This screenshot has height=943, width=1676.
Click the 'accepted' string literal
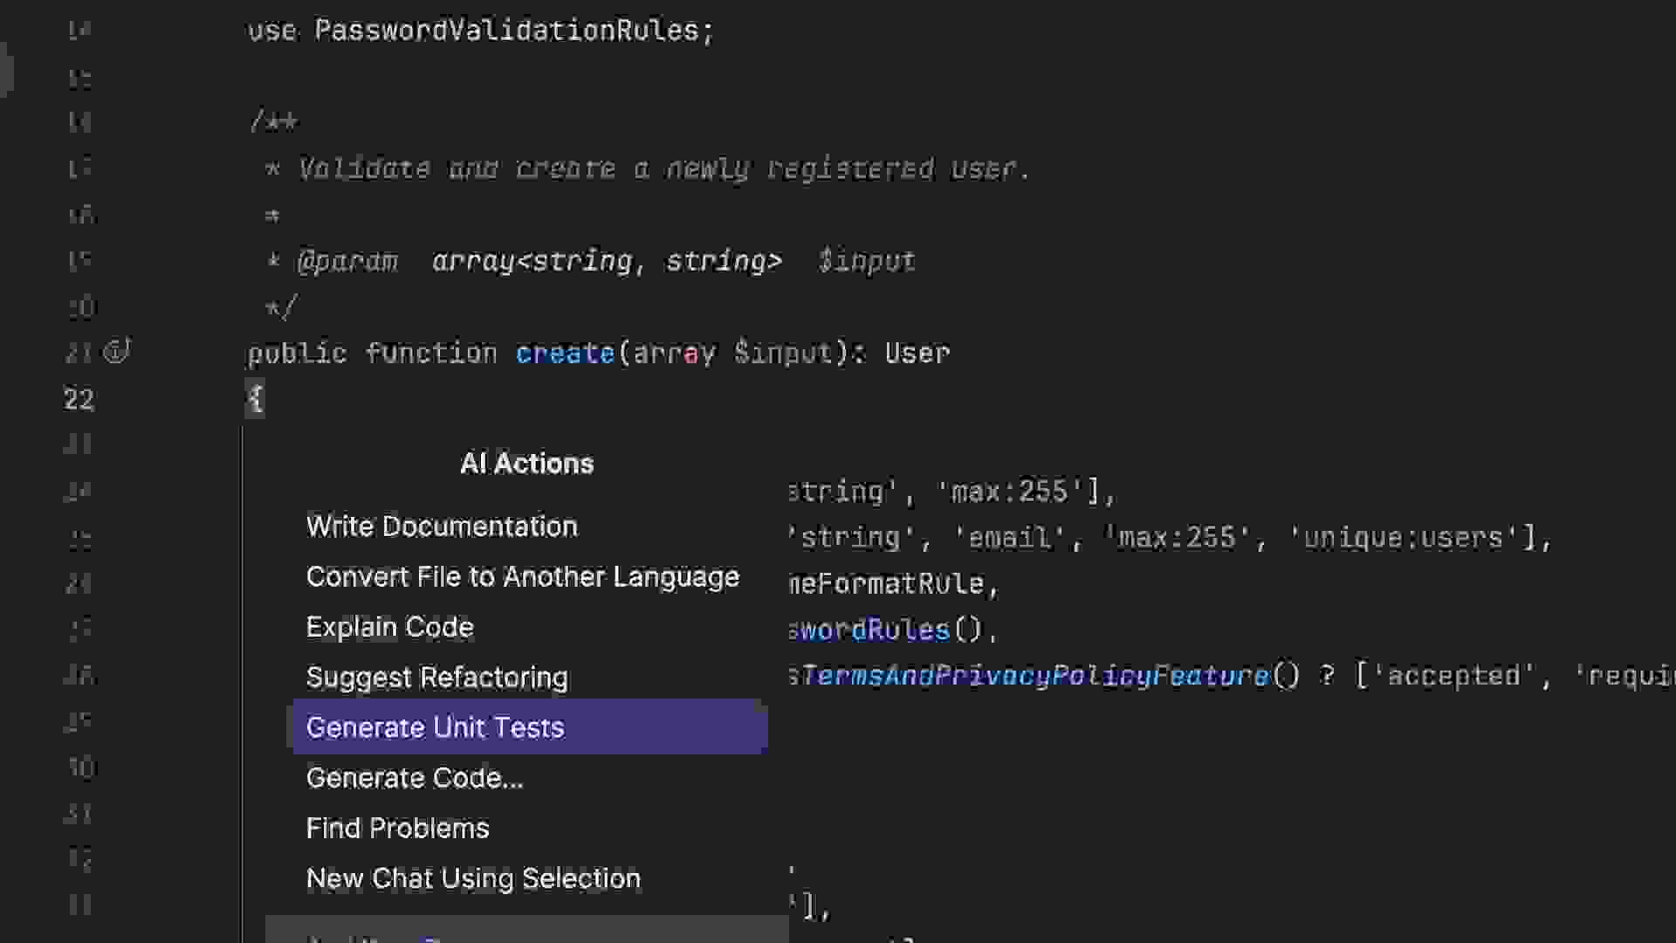(1453, 676)
